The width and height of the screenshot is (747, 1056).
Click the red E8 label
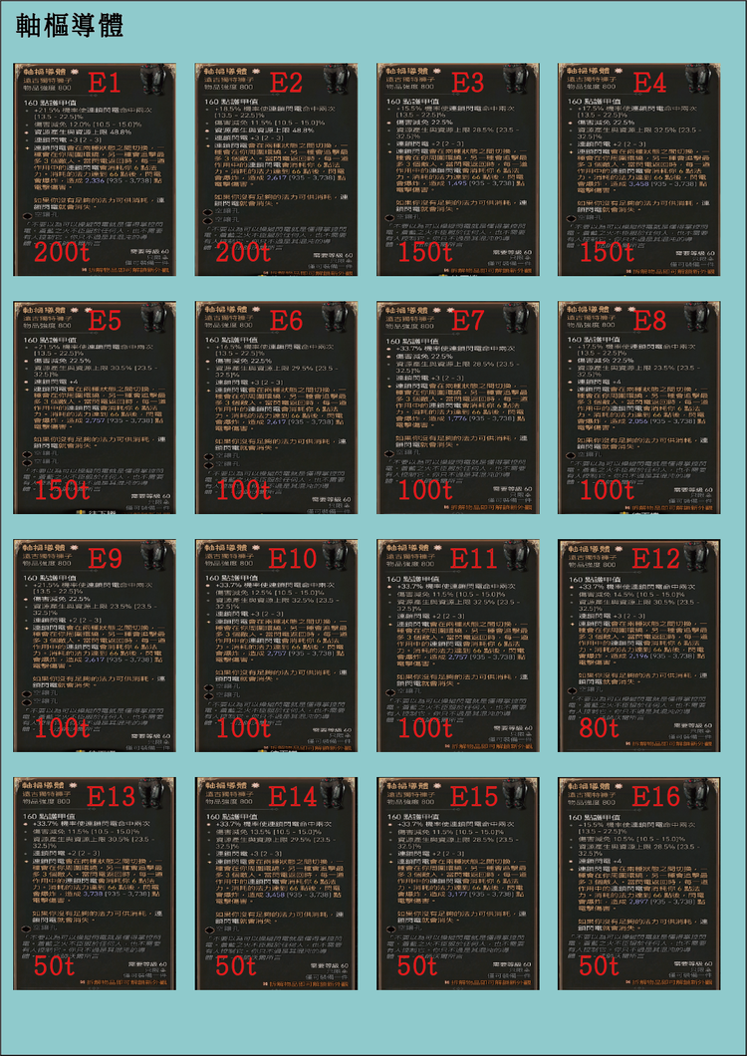(650, 321)
